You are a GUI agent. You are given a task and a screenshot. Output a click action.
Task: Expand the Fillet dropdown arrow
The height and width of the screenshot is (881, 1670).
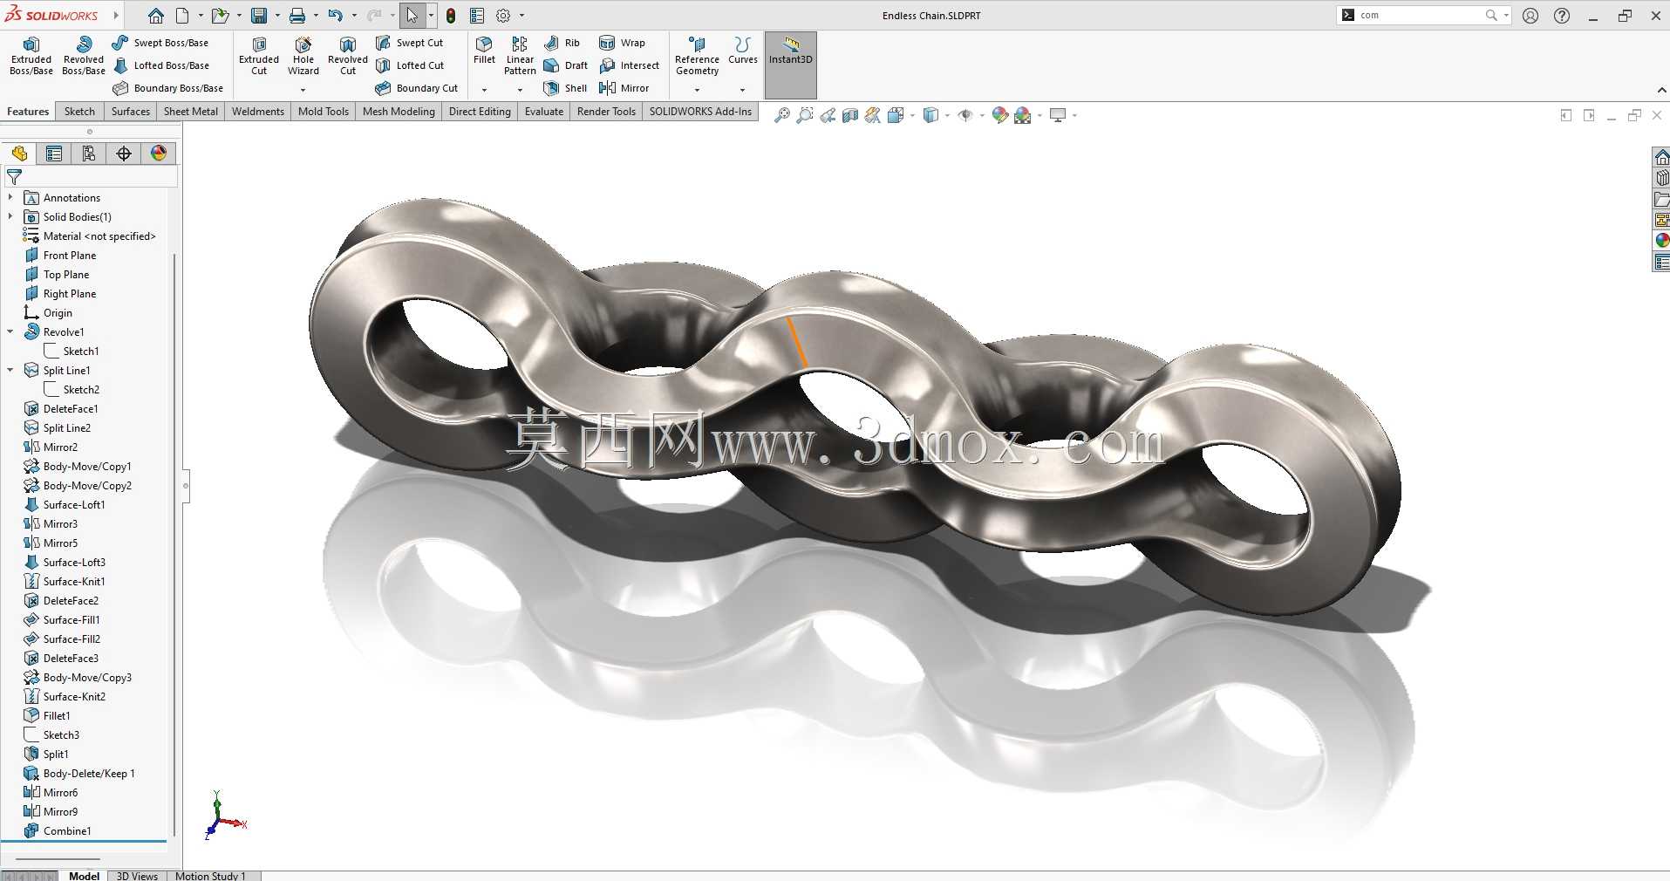pyautogui.click(x=484, y=90)
